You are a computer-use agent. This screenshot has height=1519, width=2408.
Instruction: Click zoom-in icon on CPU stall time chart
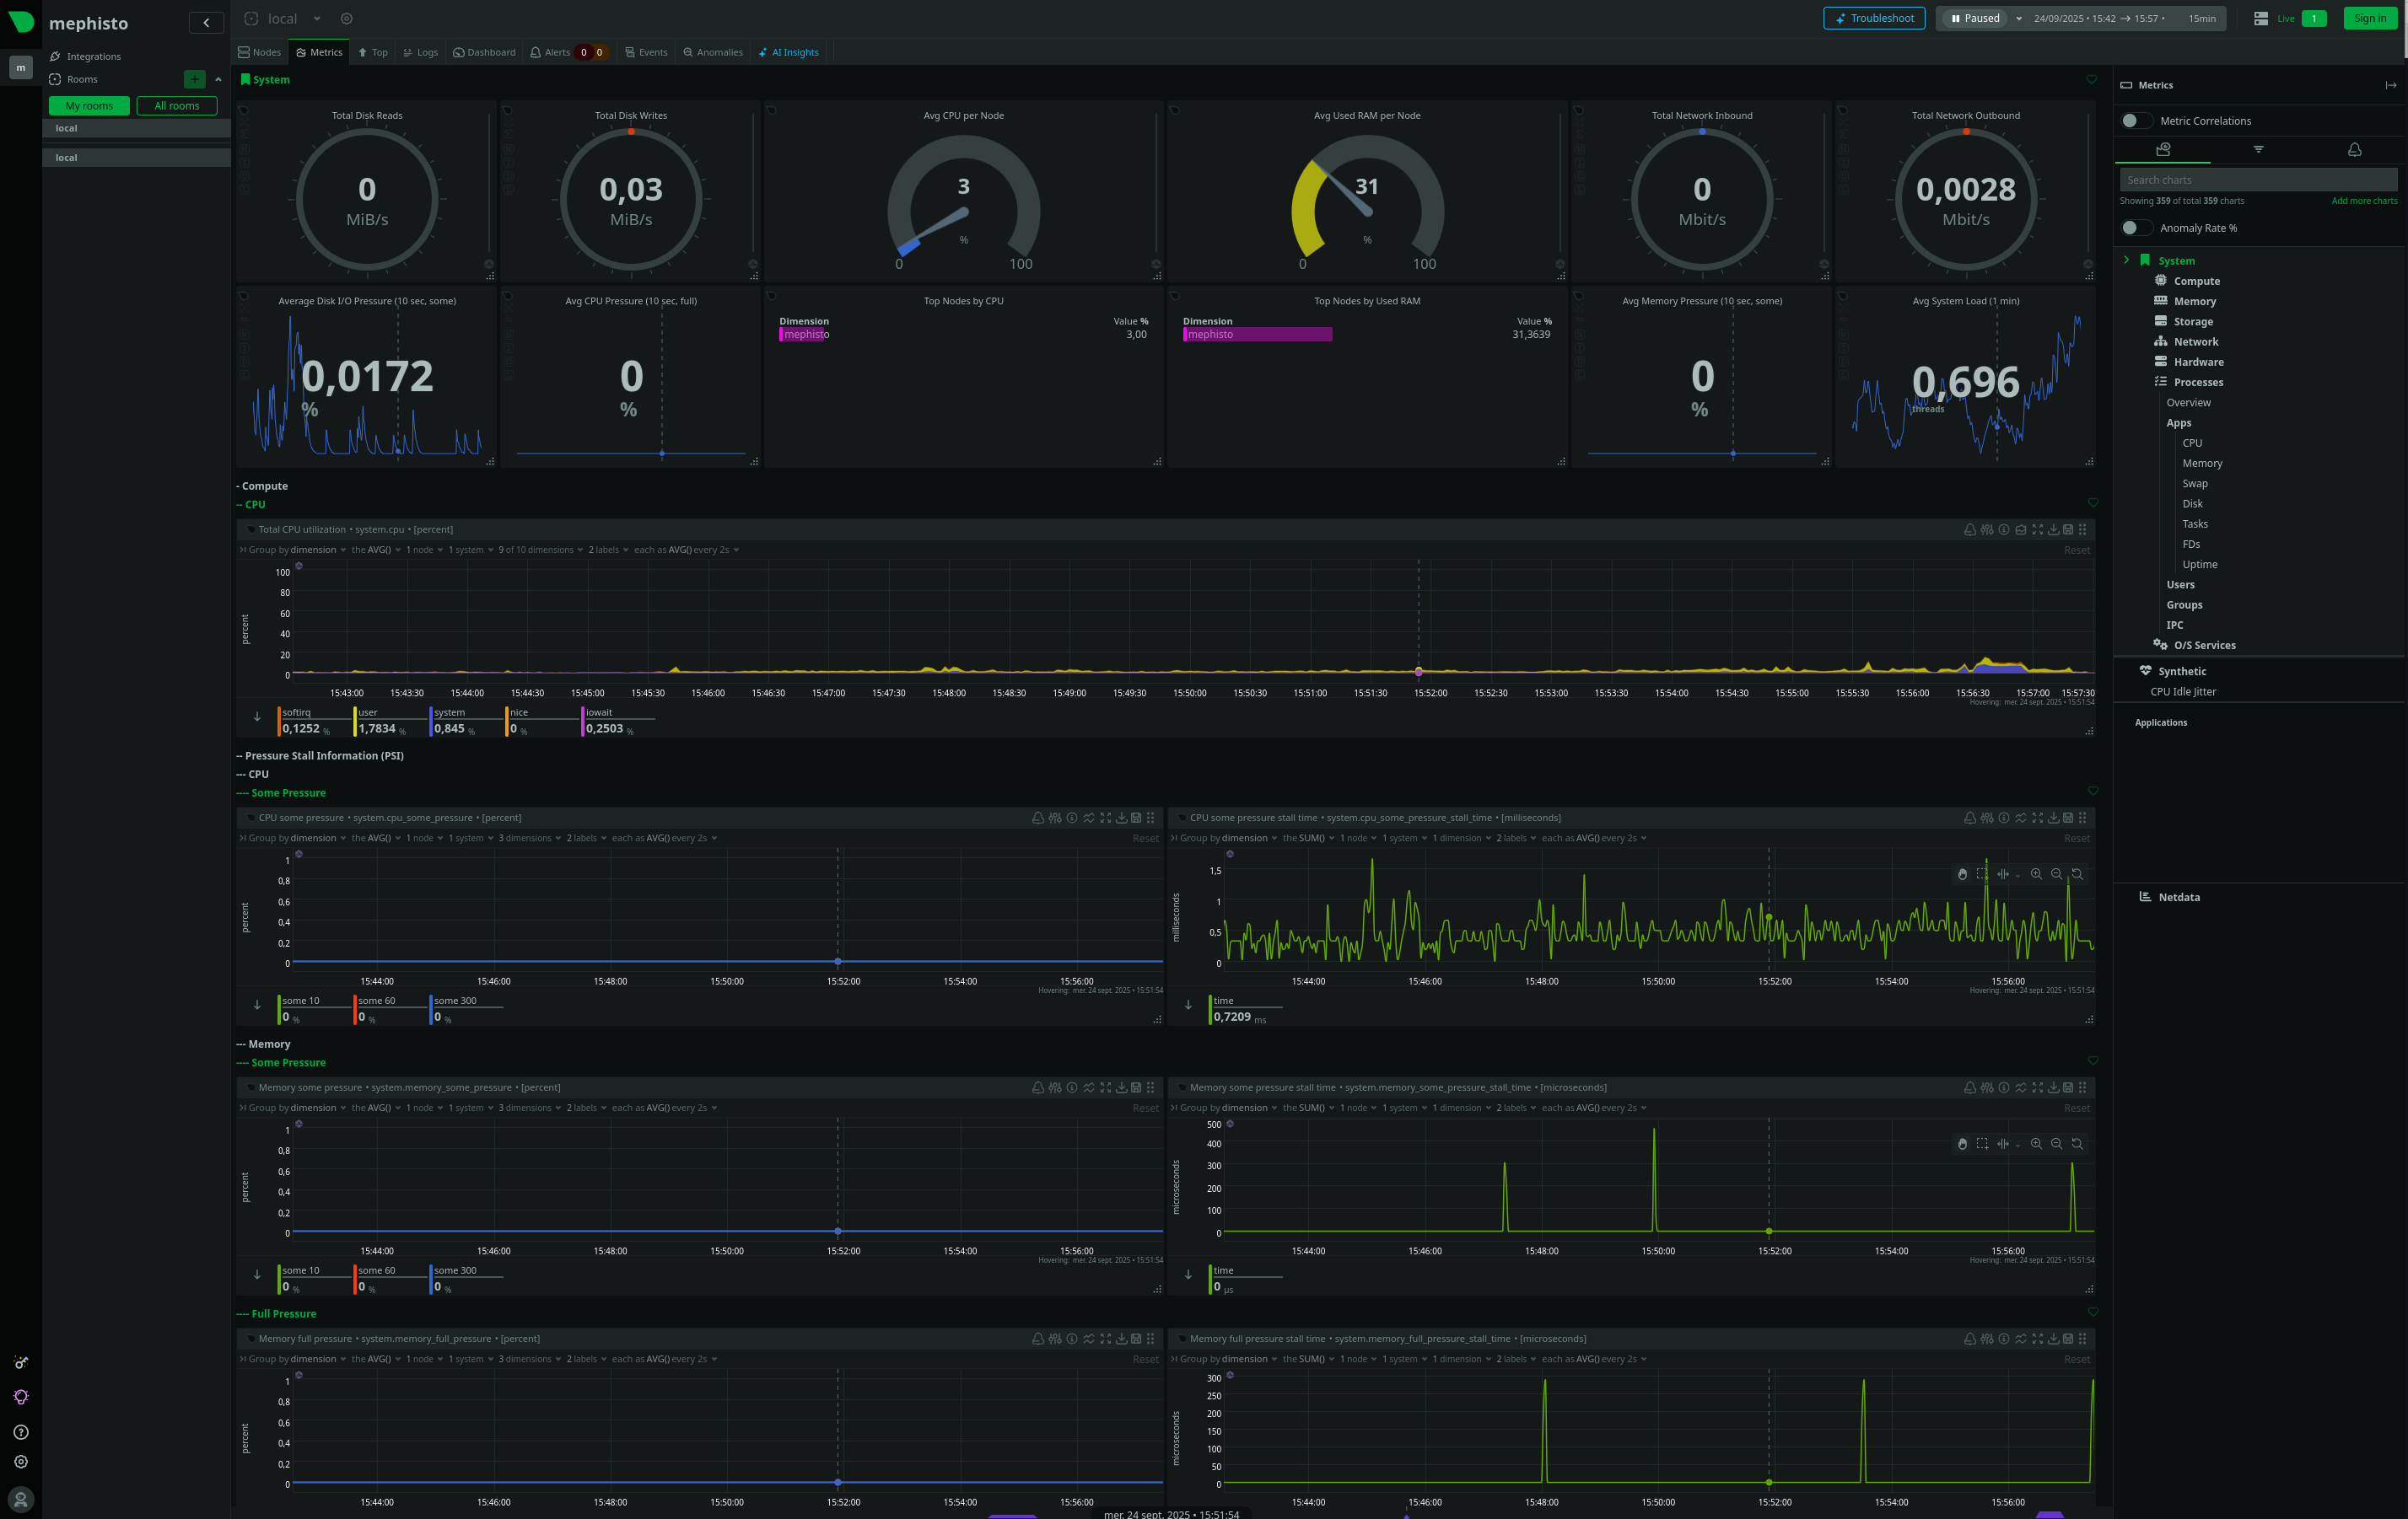click(2035, 874)
